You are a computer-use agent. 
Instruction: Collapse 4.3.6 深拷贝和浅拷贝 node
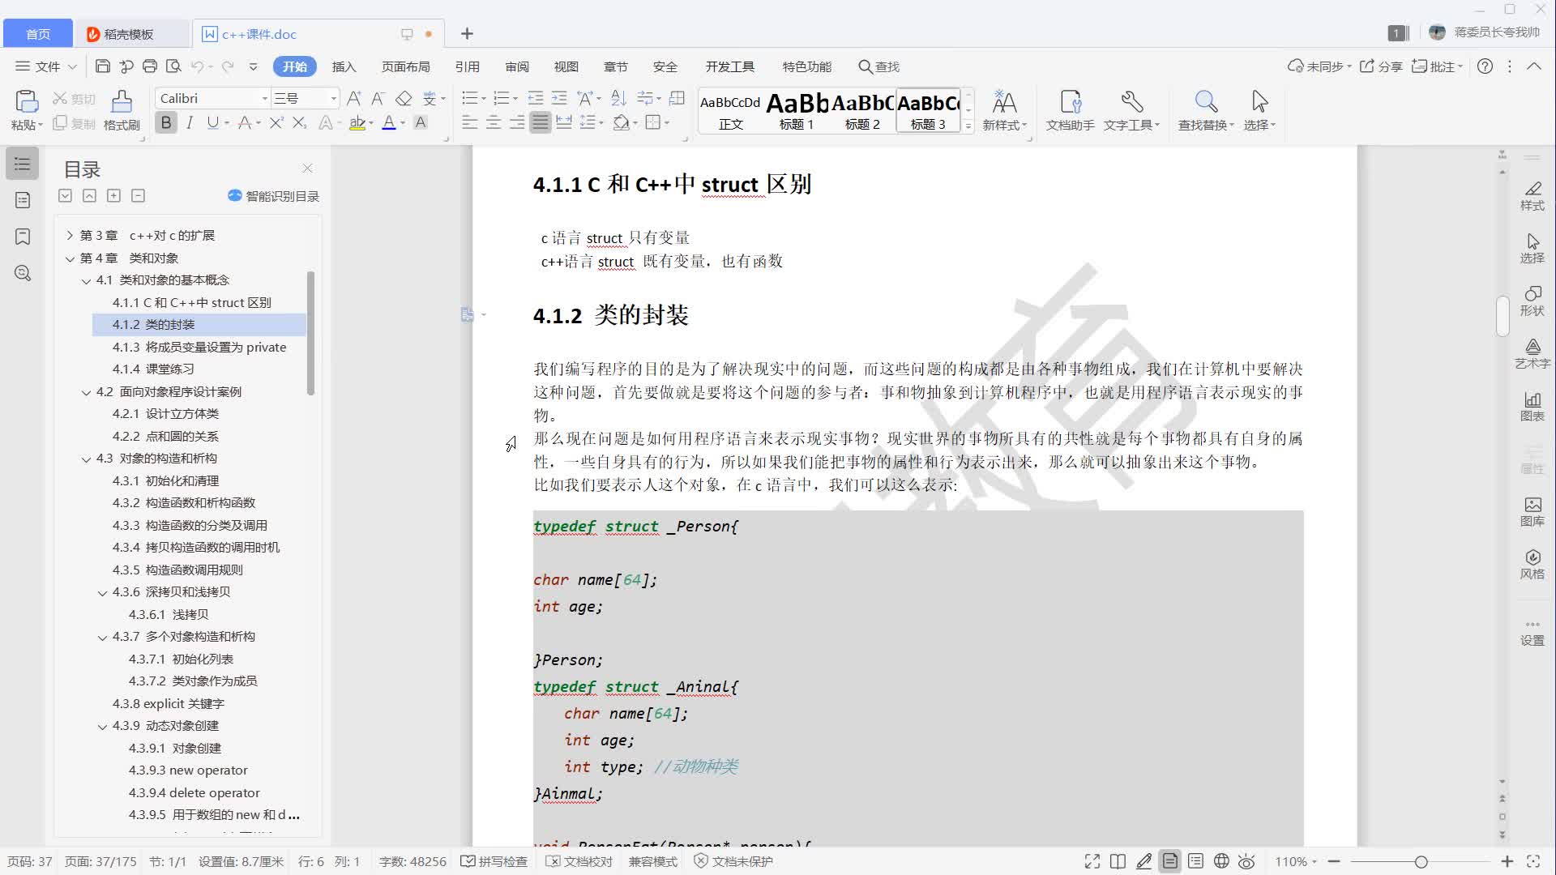(x=102, y=593)
